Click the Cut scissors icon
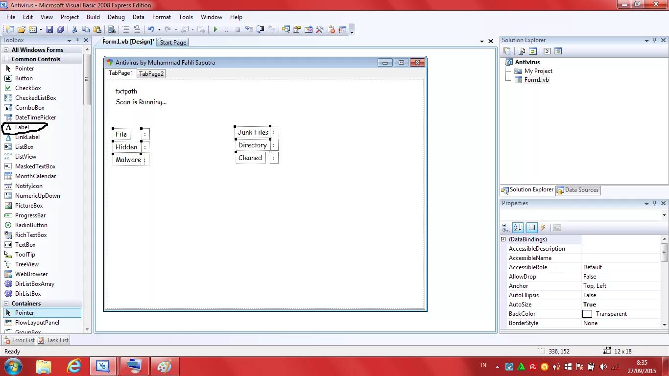 coord(75,29)
